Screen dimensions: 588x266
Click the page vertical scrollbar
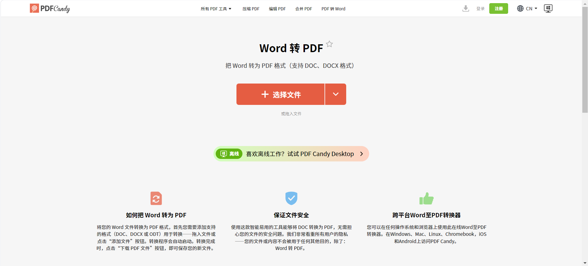pyautogui.click(x=585, y=60)
